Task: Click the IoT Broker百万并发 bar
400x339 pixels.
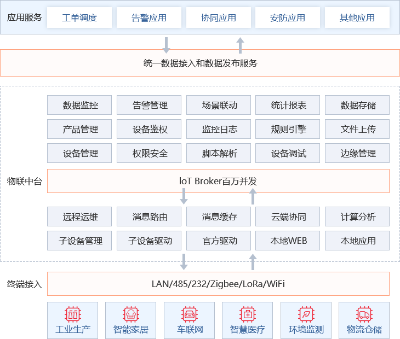Action: 218,180
